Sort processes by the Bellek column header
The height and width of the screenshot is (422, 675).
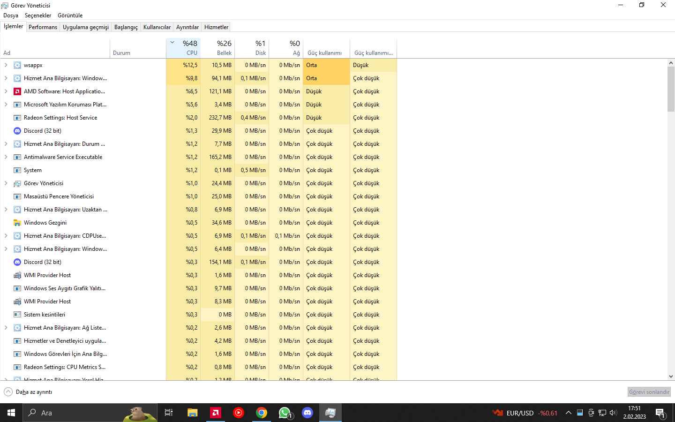pos(217,48)
